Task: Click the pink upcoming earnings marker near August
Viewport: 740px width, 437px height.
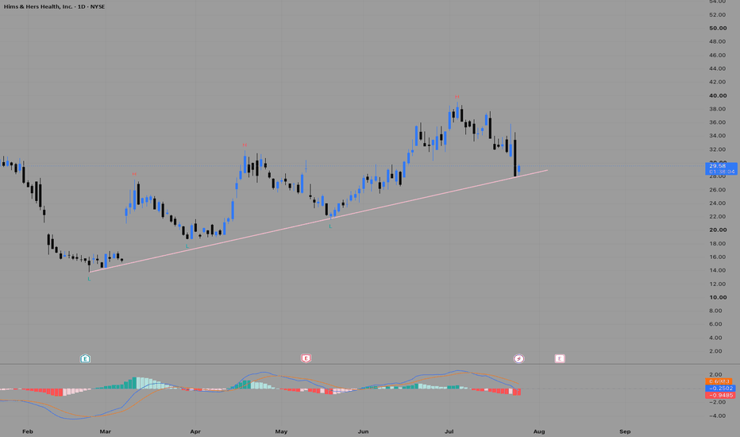Action: (559, 358)
